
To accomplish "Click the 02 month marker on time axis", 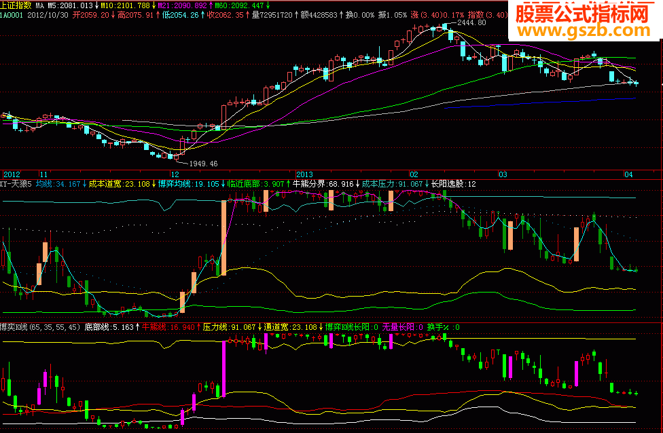I will [414, 174].
